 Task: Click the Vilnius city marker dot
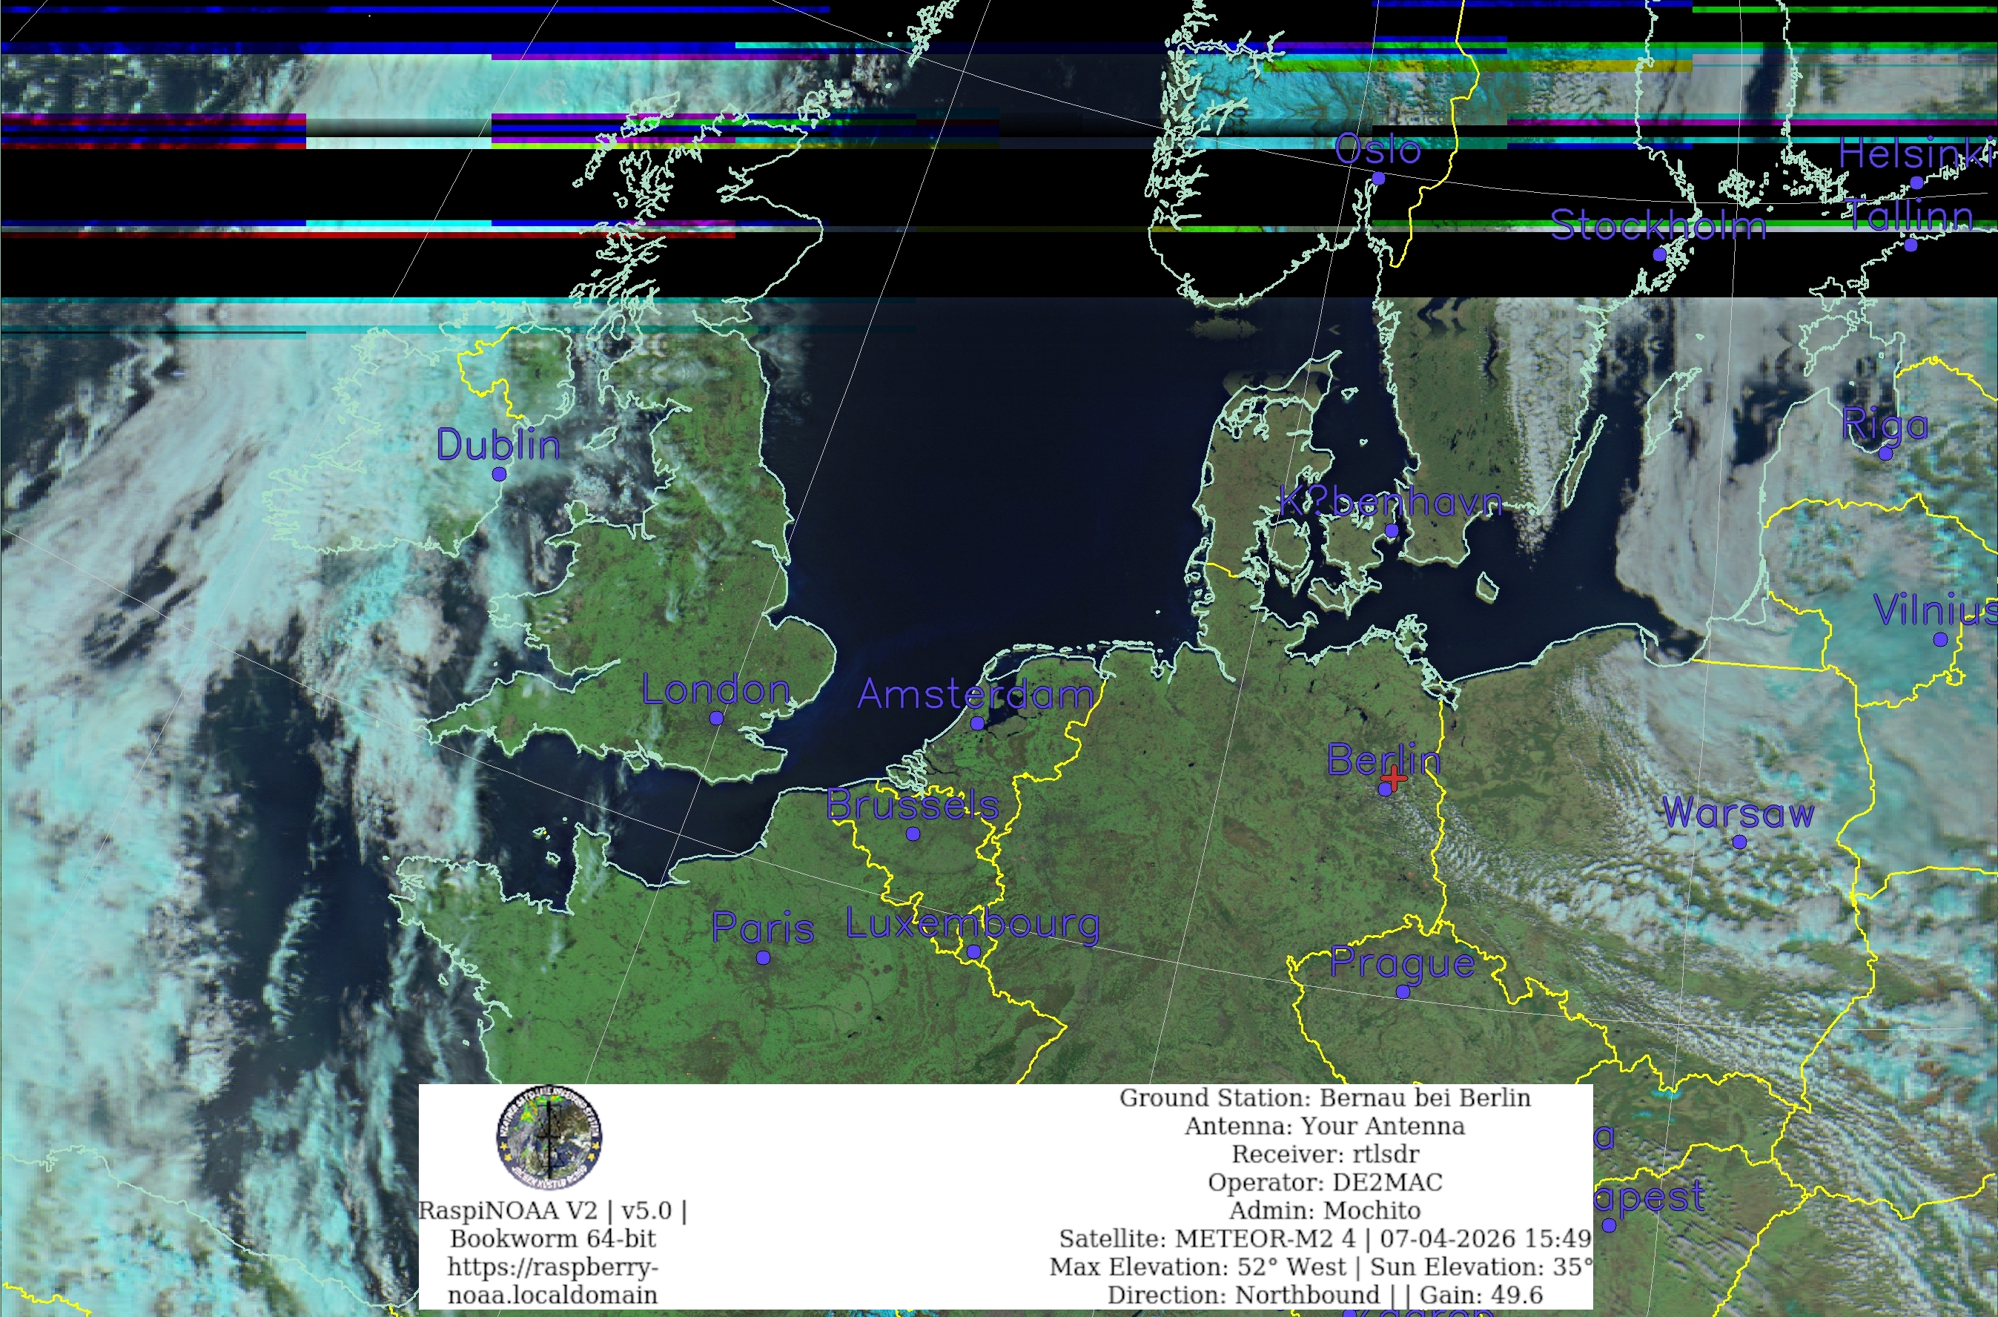[1940, 639]
